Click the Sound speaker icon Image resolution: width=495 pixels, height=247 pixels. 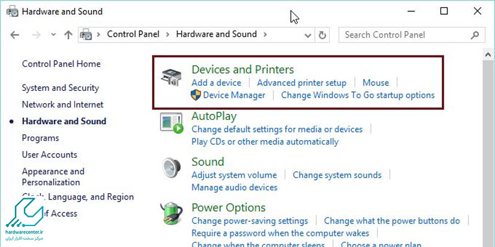(x=171, y=169)
